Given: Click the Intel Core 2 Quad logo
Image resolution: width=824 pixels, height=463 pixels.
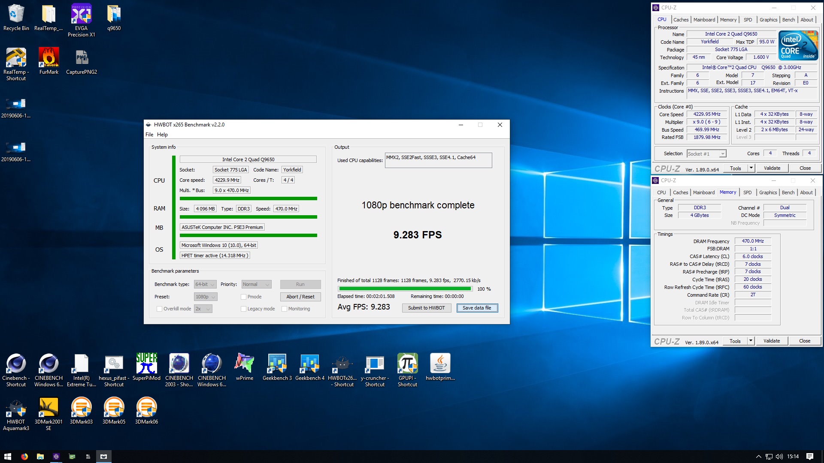Looking at the screenshot, I should [x=798, y=45].
